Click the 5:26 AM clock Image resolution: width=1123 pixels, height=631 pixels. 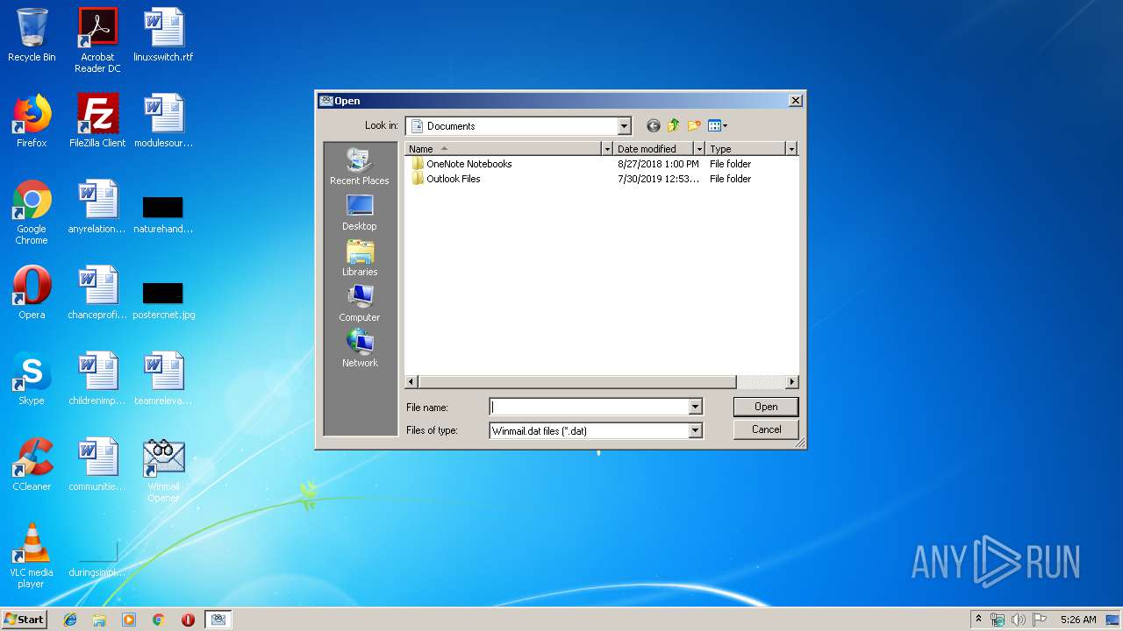pos(1078,620)
